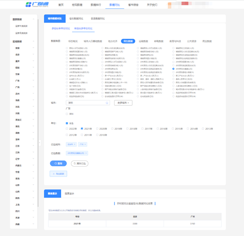Click the city search input field
Image resolution: width=244 pixels, height=236 pixels.
(x=88, y=103)
